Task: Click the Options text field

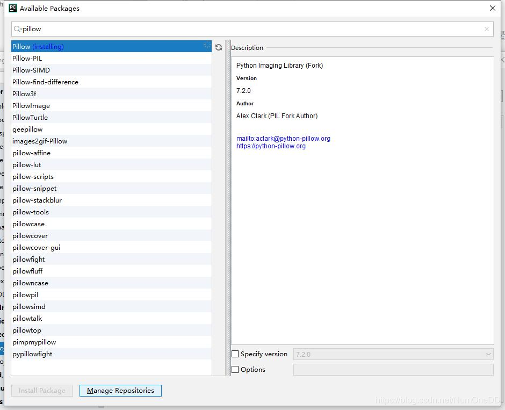Action: click(x=393, y=370)
